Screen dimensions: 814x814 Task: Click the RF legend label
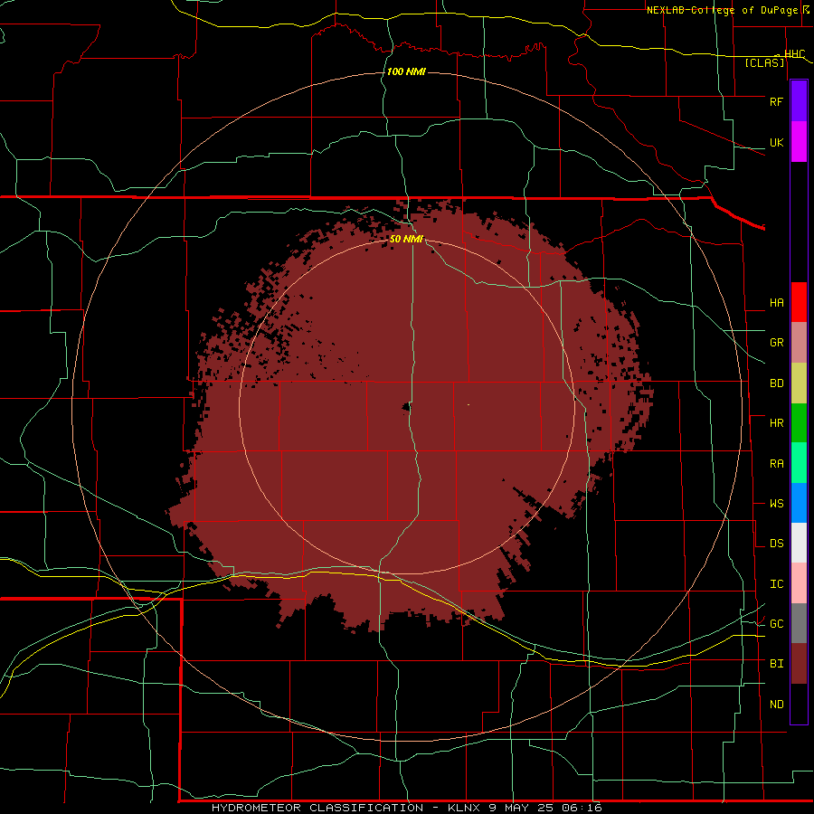point(776,101)
